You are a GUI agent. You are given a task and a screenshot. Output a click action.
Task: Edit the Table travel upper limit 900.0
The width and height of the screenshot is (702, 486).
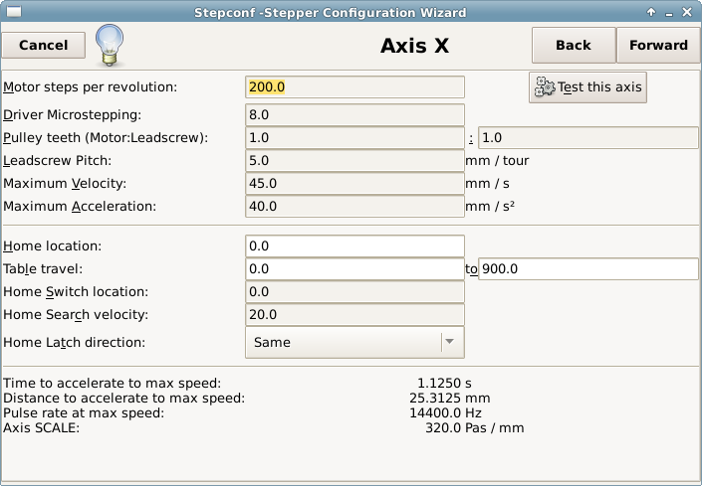coord(588,269)
